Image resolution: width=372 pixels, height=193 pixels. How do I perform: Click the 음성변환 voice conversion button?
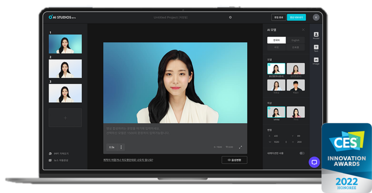[x=234, y=160]
